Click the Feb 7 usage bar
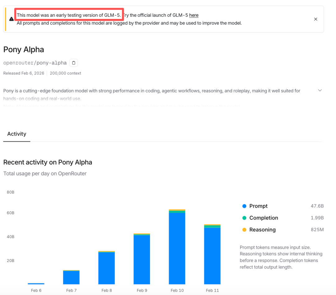Viewport: 336px width, 295px height. (71, 277)
